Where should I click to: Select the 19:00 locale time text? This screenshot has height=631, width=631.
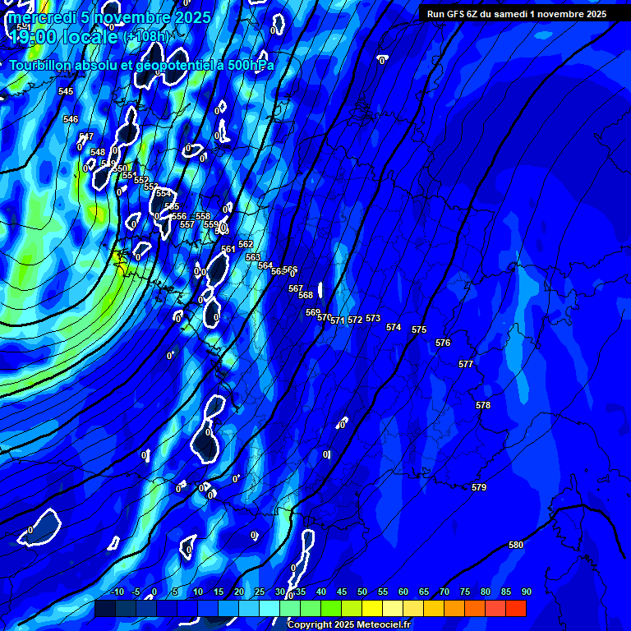(x=63, y=36)
